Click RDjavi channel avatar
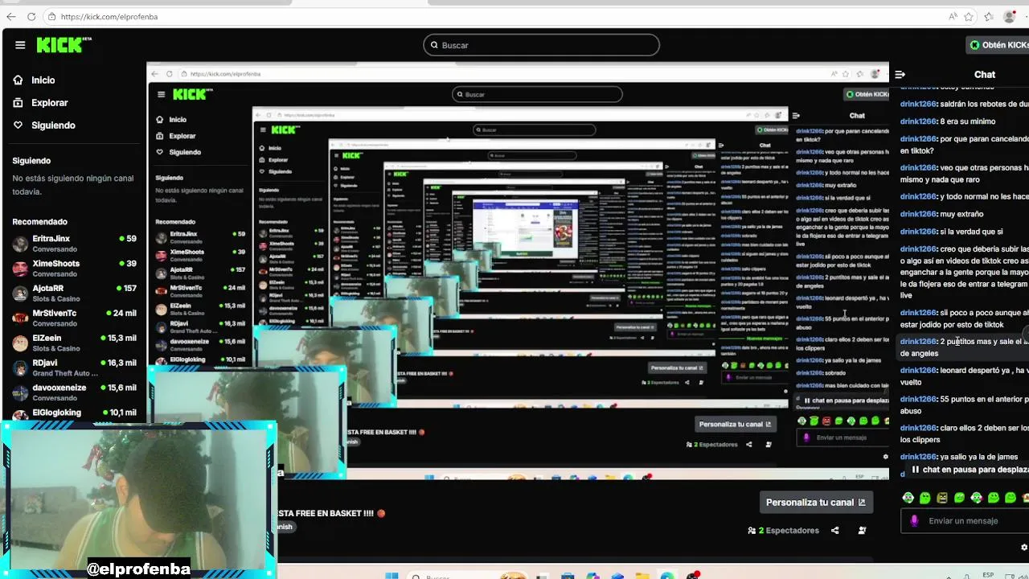This screenshot has width=1029, height=579. 20,368
